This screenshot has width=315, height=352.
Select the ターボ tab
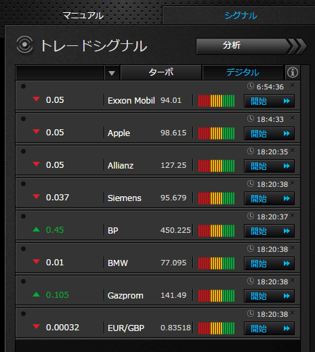pos(161,72)
